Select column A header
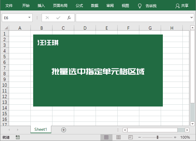Screen dimensions: 196x141 20,28
